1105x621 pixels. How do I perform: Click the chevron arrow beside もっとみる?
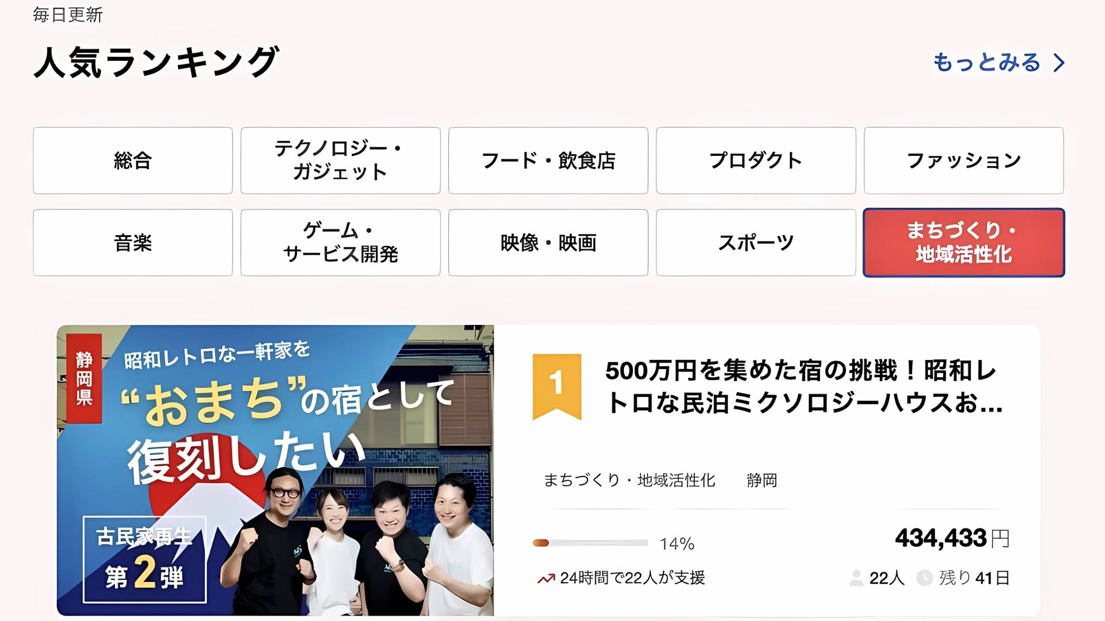click(x=1059, y=63)
